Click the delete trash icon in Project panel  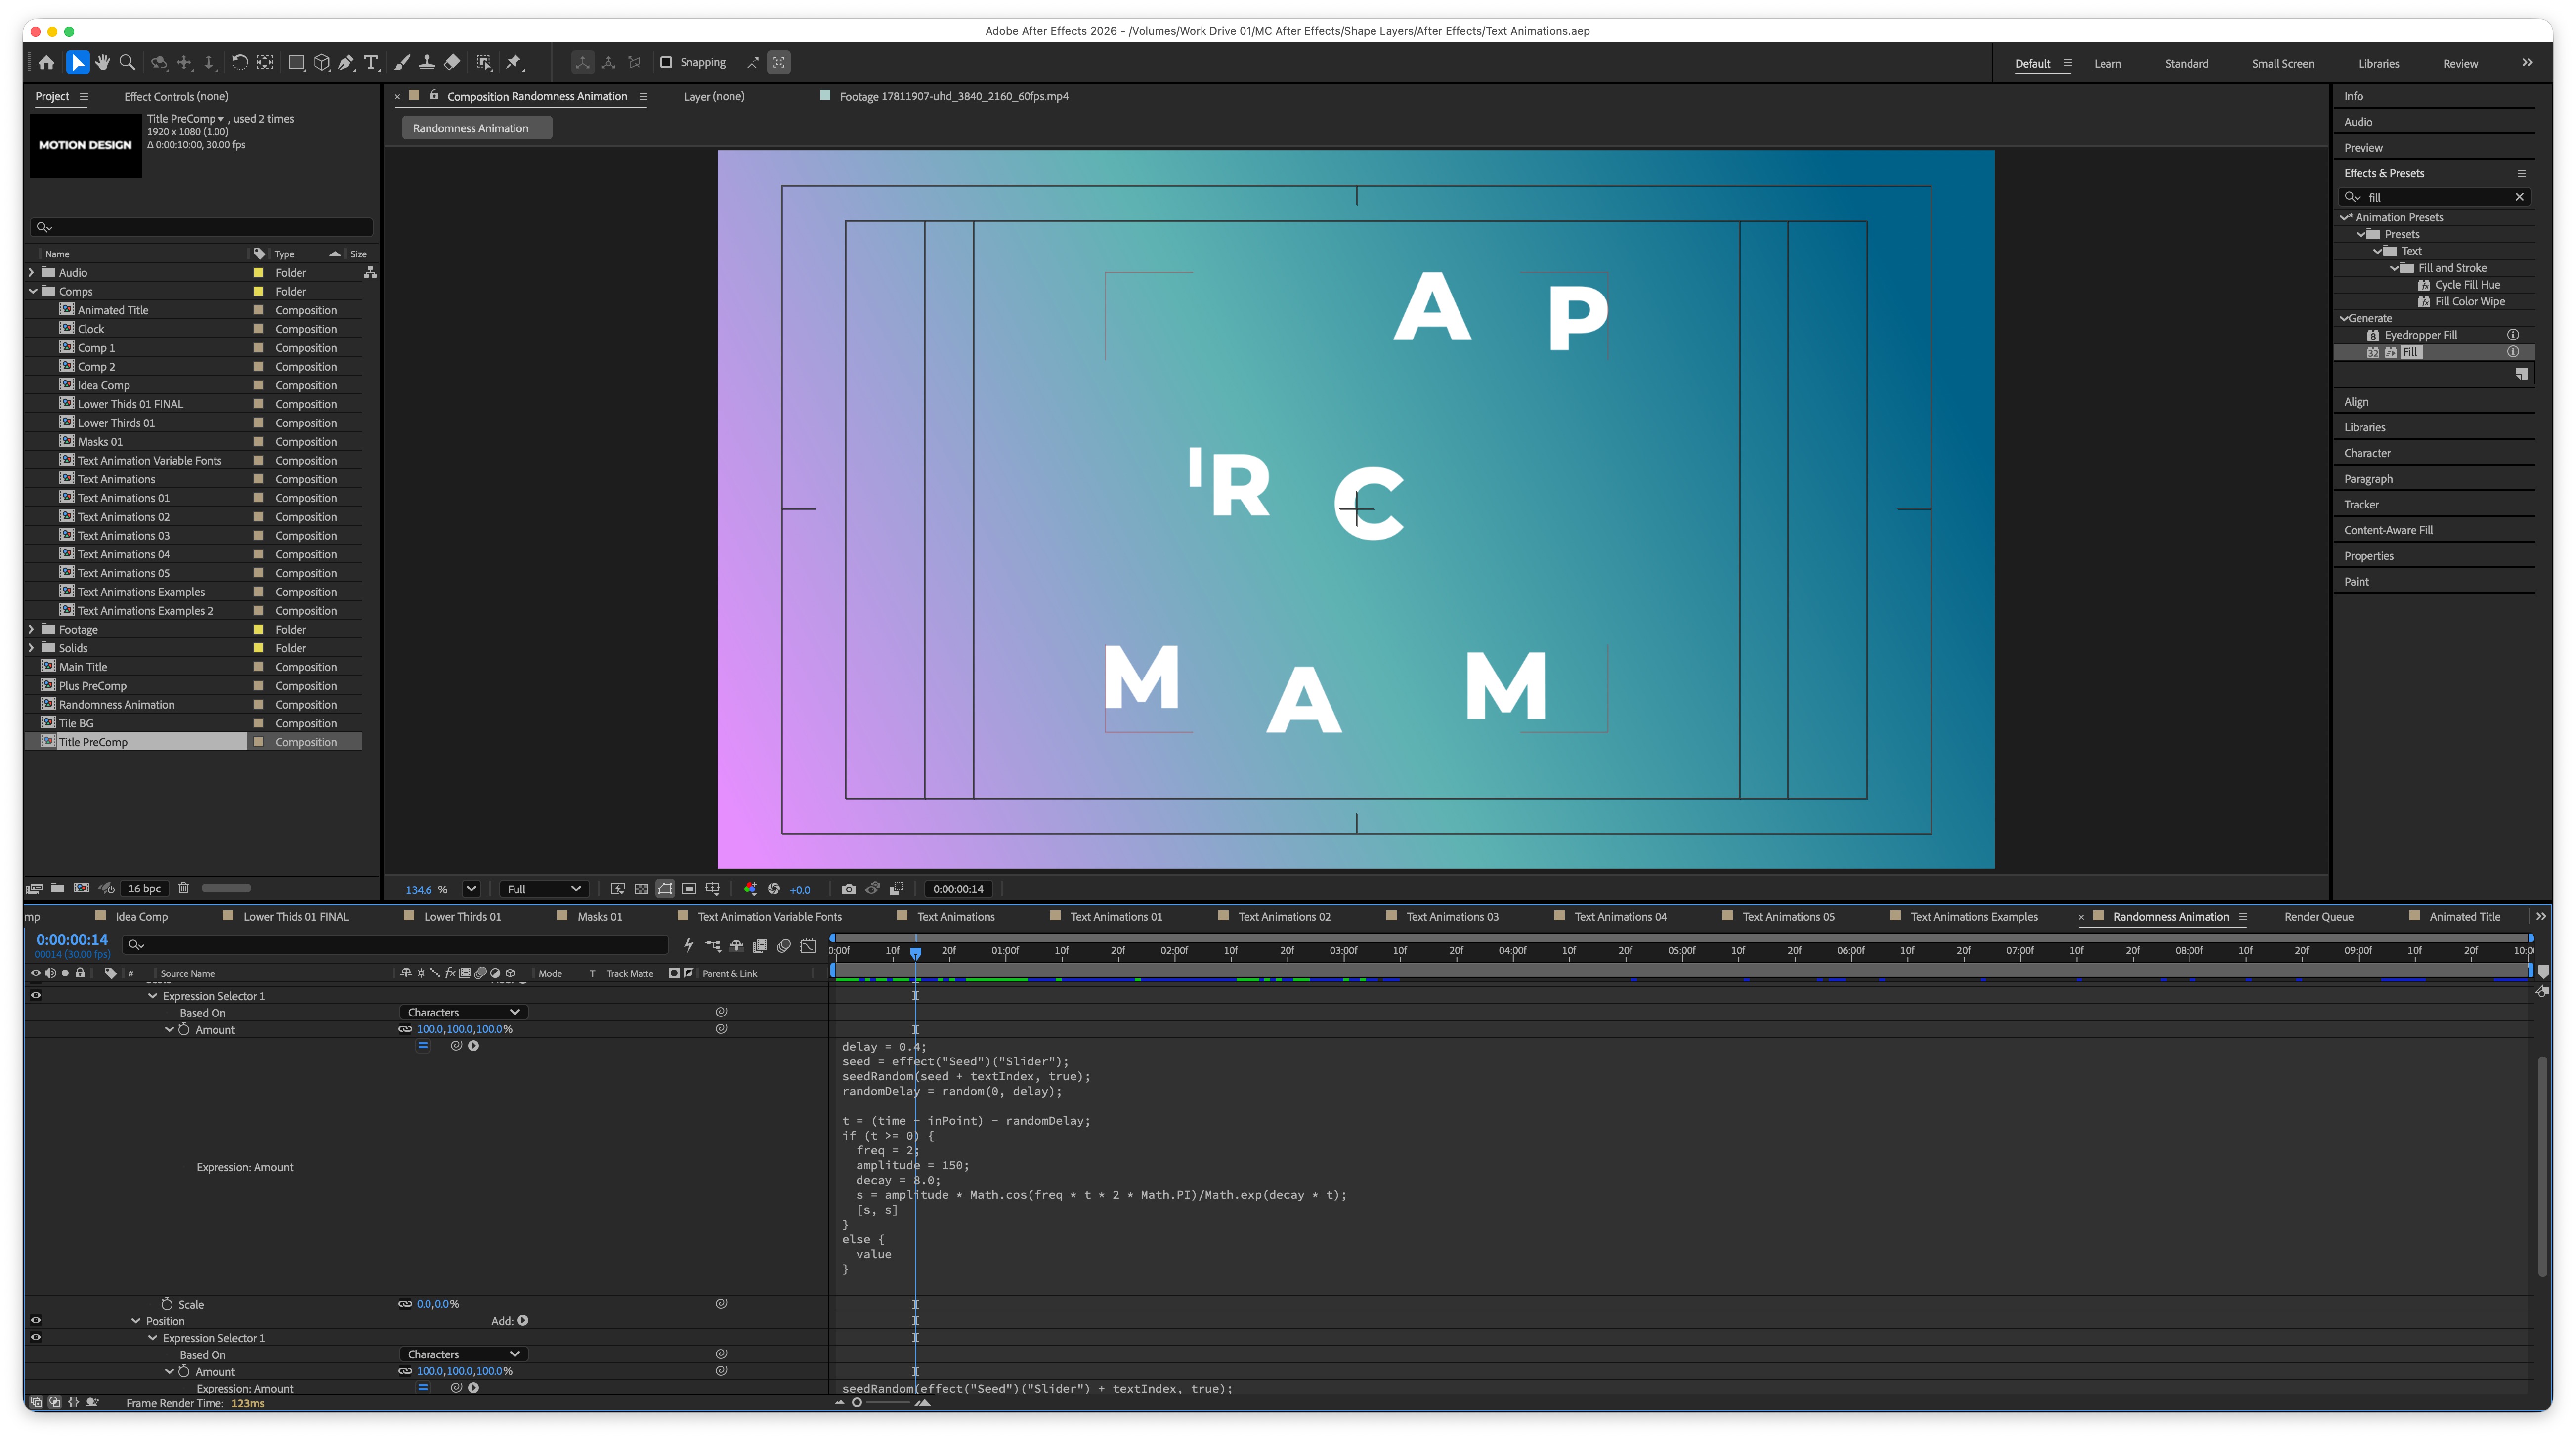tap(183, 888)
